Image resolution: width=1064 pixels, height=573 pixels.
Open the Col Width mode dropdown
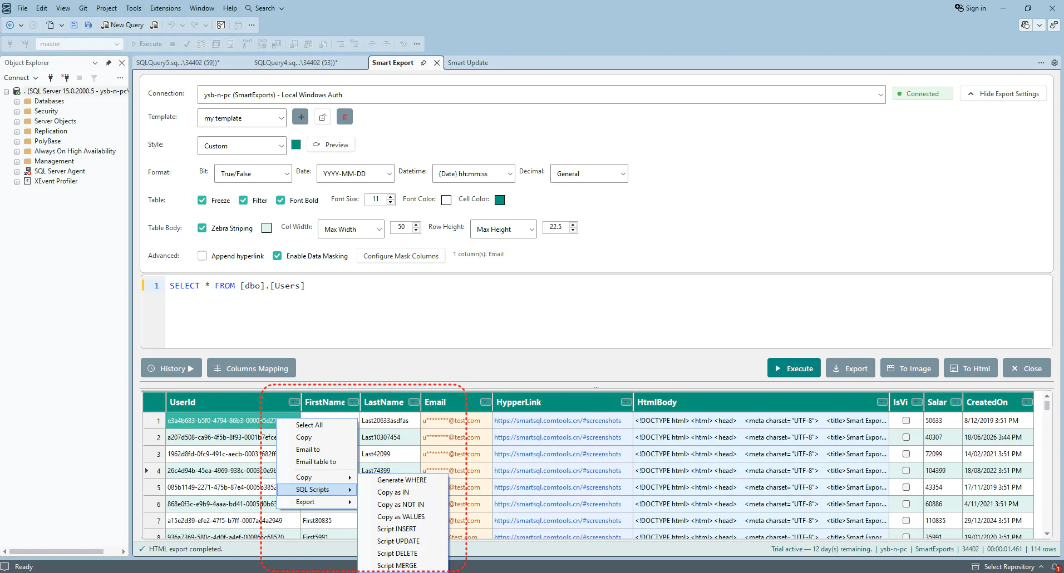point(351,229)
